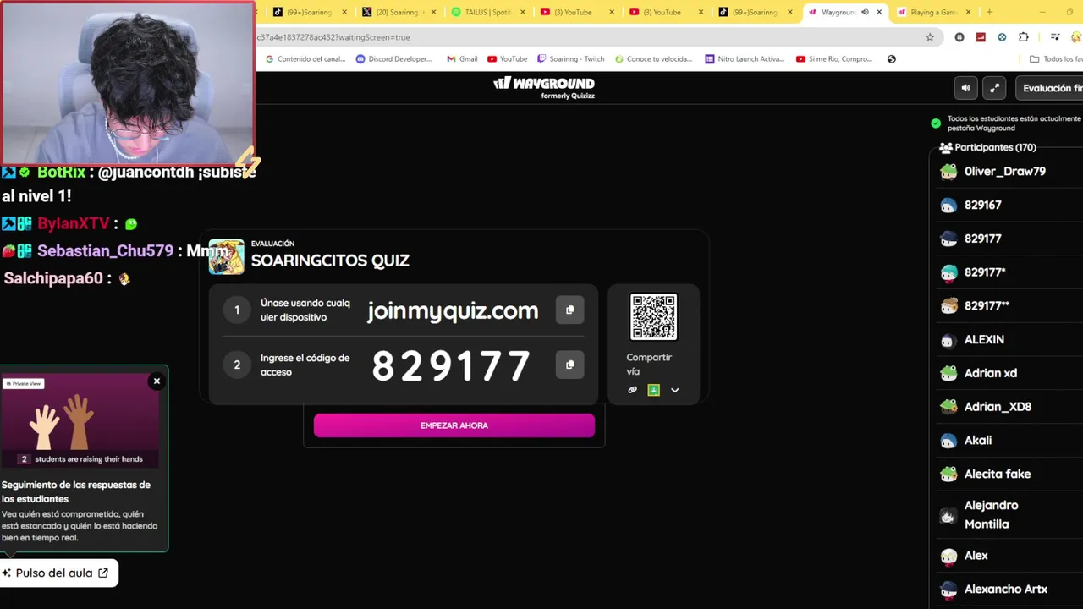This screenshot has width=1083, height=609.
Task: Click the SOARINGCITOS QUIZ title
Action: [x=330, y=261]
